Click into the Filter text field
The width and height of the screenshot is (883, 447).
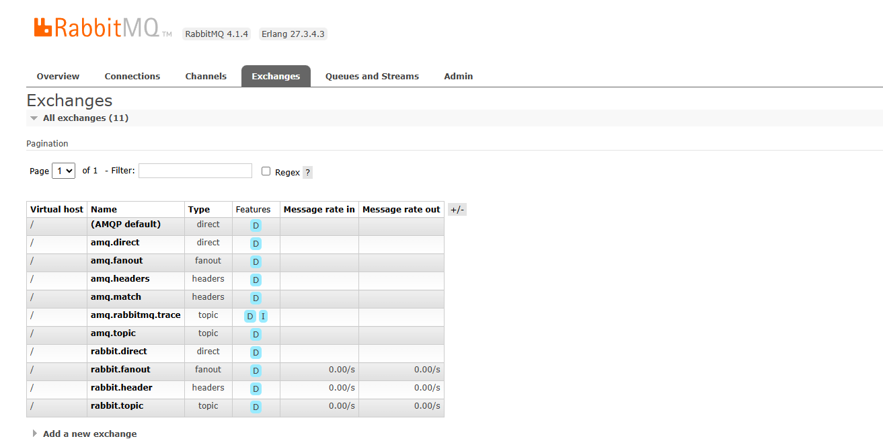click(x=195, y=171)
